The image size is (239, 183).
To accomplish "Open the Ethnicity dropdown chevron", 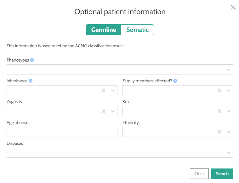I will [229, 132].
